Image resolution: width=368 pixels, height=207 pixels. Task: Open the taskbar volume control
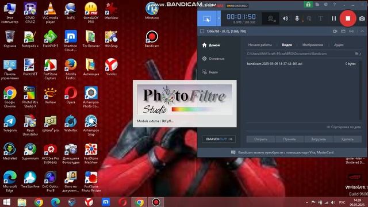point(333,202)
